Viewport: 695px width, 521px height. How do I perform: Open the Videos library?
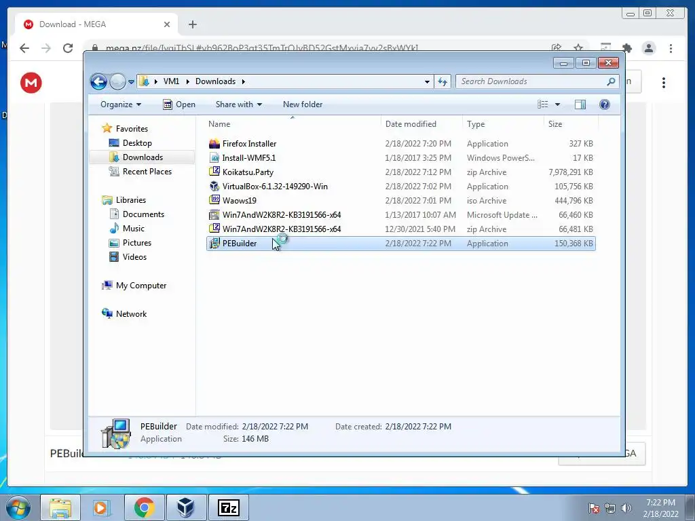coord(134,257)
